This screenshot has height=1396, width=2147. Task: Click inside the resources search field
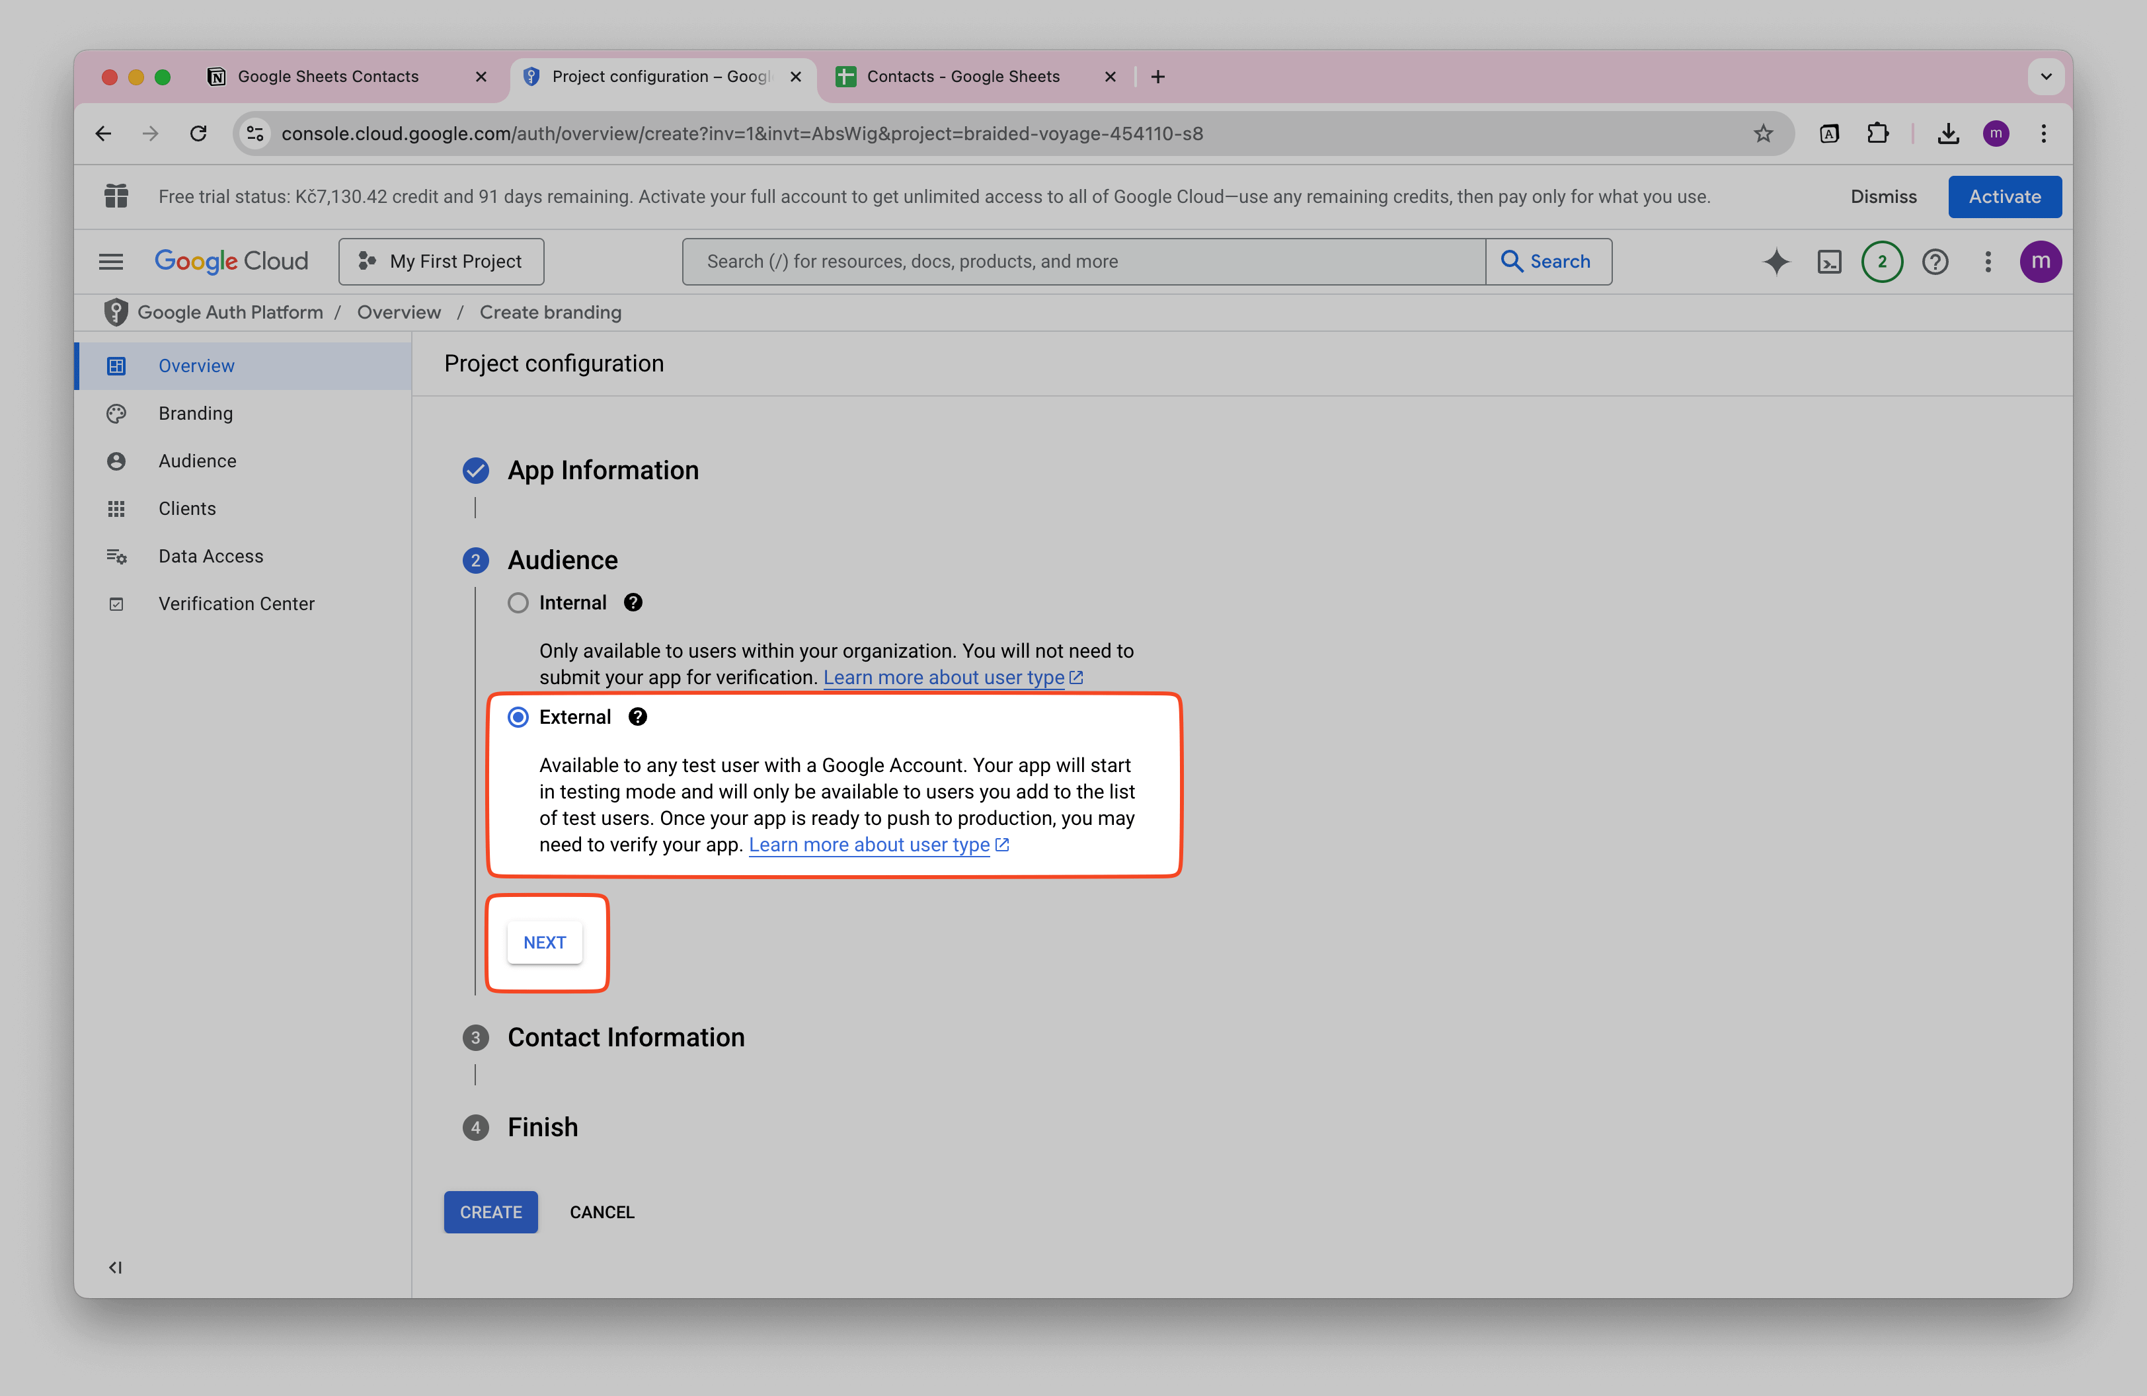tap(1083, 262)
